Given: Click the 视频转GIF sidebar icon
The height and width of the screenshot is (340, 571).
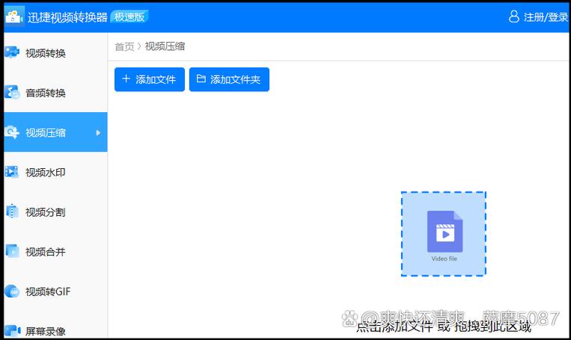Looking at the screenshot, I should pos(12,291).
